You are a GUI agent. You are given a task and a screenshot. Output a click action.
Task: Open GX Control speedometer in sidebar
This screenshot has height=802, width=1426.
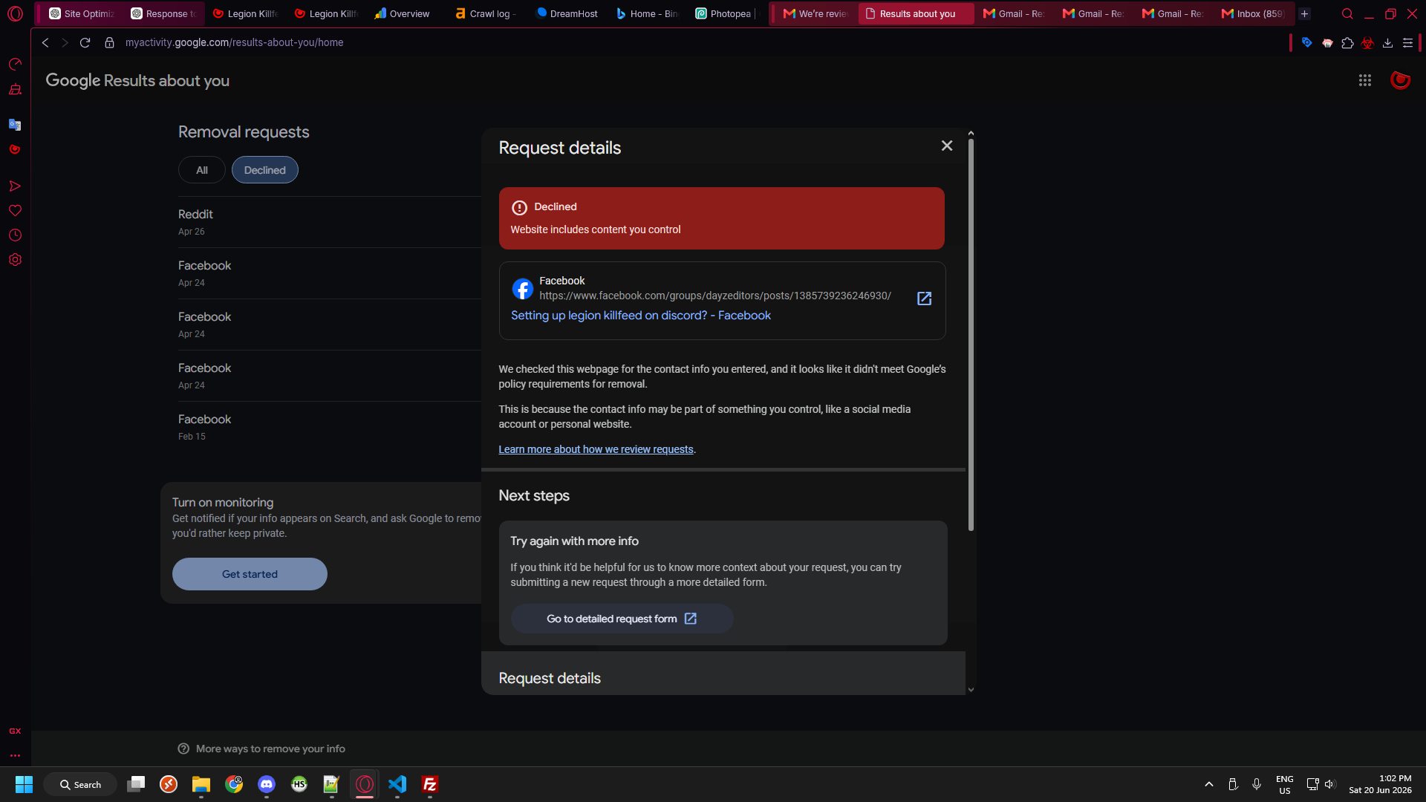pos(15,65)
